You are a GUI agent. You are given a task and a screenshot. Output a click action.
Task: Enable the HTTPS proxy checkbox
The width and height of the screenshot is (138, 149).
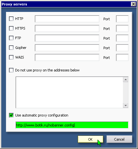11,28
